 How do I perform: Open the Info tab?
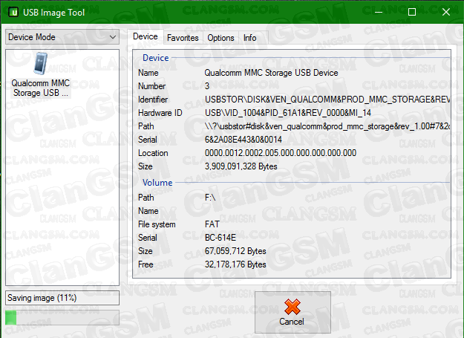coord(249,38)
